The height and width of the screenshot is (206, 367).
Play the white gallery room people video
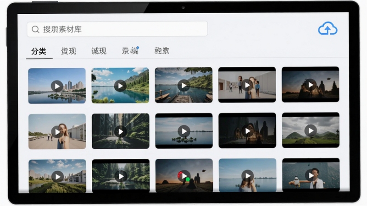(x=247, y=85)
